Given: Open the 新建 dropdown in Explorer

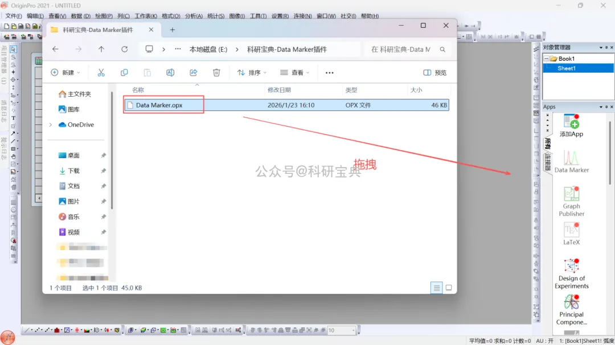Looking at the screenshot, I should point(65,72).
